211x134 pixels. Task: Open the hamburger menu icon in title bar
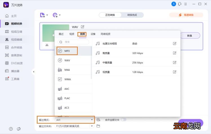tap(186, 4)
